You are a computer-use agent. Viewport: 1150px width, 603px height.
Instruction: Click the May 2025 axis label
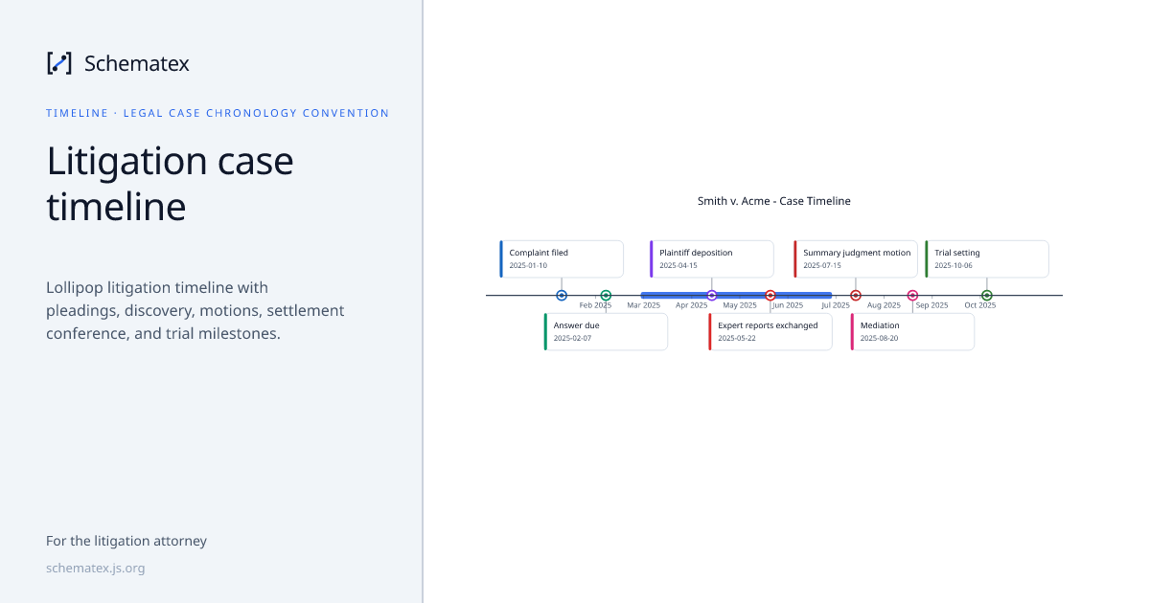[740, 305]
